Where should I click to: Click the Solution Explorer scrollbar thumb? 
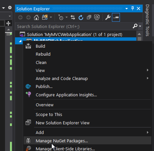(x=139, y=39)
